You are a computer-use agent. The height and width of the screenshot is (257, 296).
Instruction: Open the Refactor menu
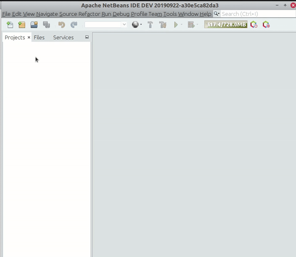[x=89, y=14]
